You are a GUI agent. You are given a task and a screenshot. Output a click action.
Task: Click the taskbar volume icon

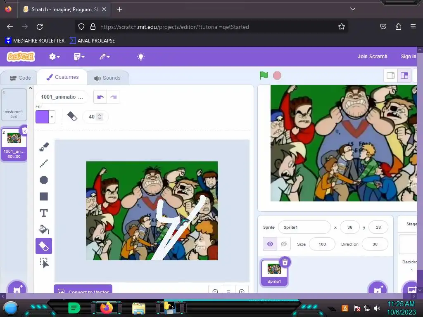(377, 308)
